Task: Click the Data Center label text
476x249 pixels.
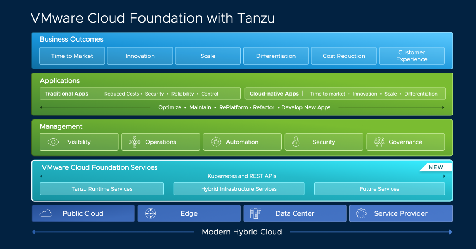Action: point(295,213)
